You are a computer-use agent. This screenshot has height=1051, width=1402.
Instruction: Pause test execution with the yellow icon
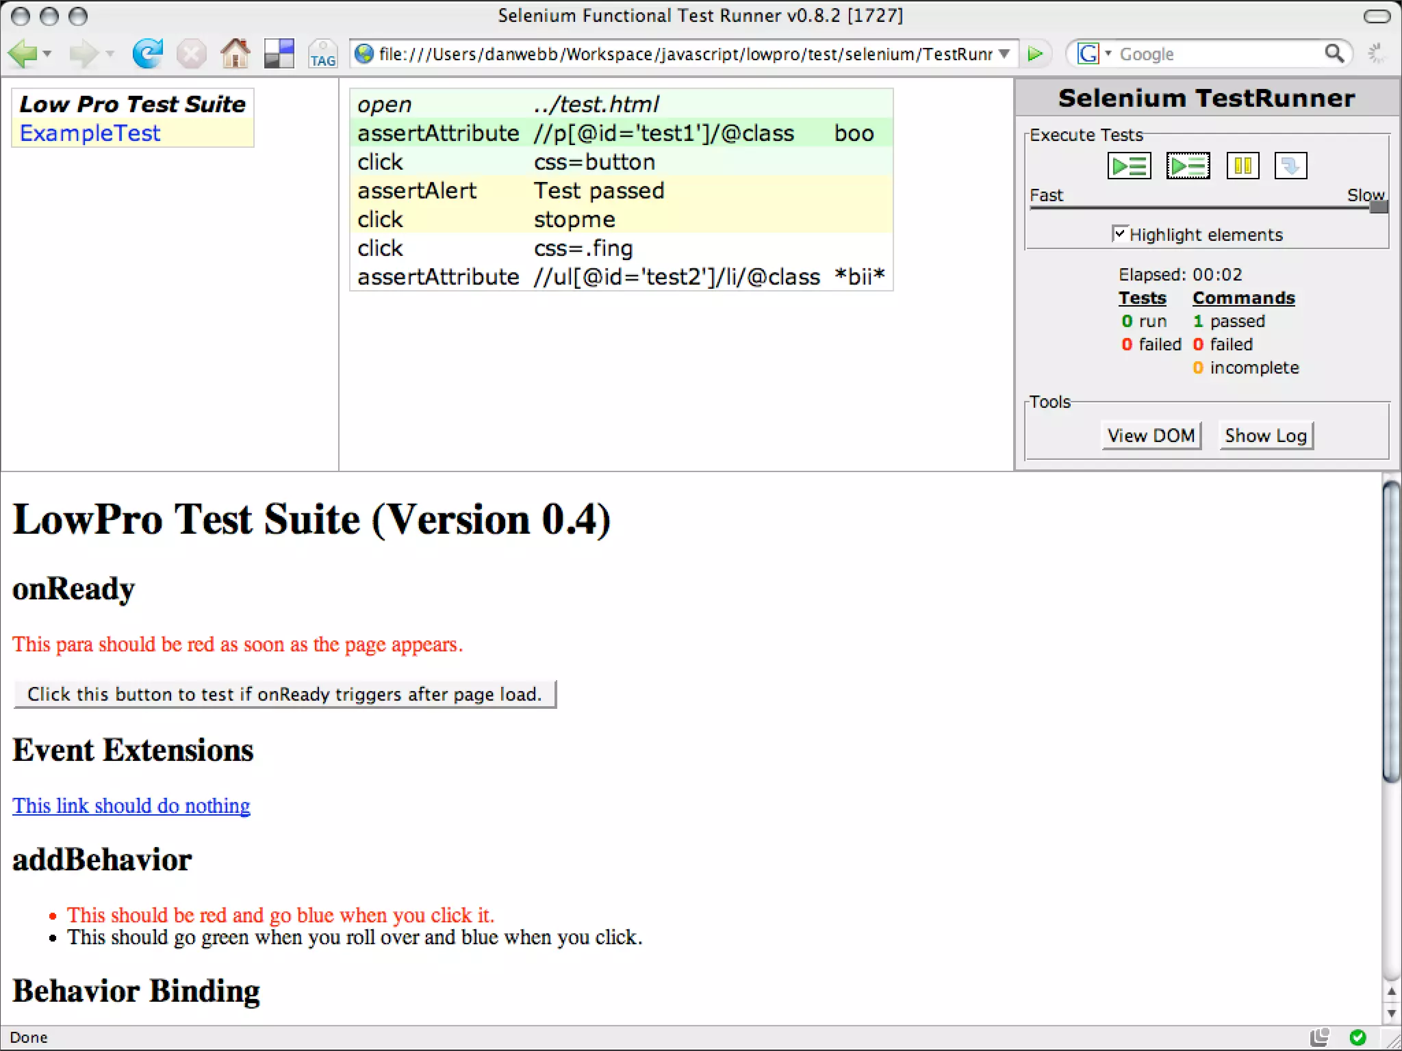(x=1242, y=166)
